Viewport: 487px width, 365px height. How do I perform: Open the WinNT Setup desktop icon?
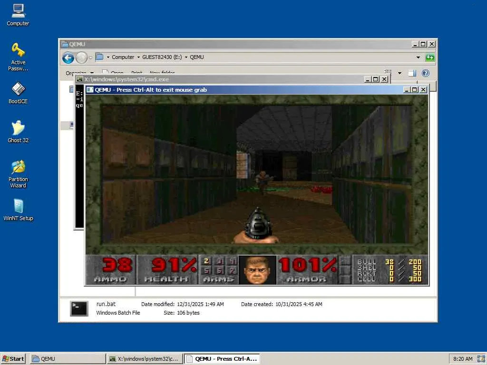point(18,210)
